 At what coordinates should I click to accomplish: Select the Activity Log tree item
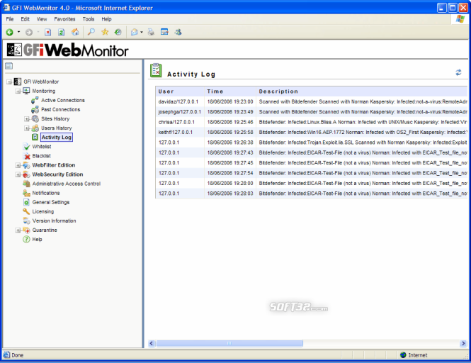[57, 138]
